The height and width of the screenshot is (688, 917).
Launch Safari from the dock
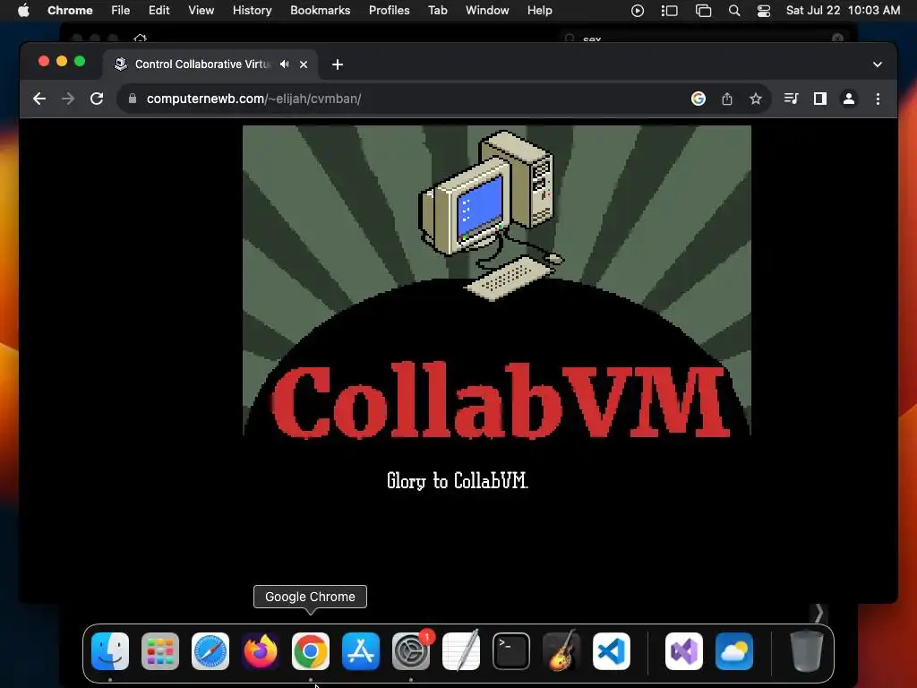pos(210,651)
